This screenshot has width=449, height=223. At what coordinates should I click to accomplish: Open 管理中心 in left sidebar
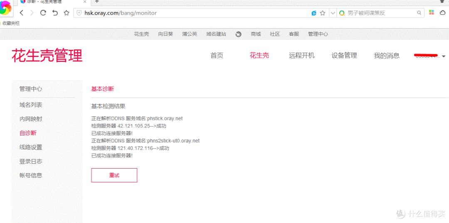point(31,89)
